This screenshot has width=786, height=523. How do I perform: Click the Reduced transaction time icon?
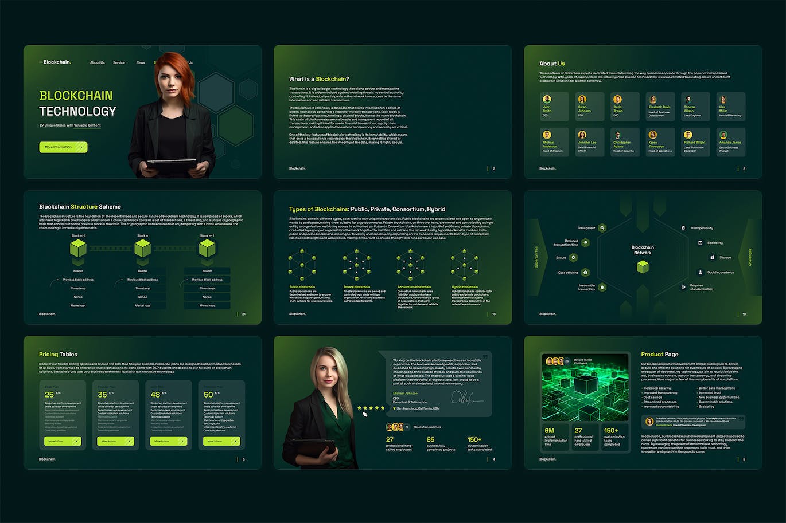(x=585, y=243)
